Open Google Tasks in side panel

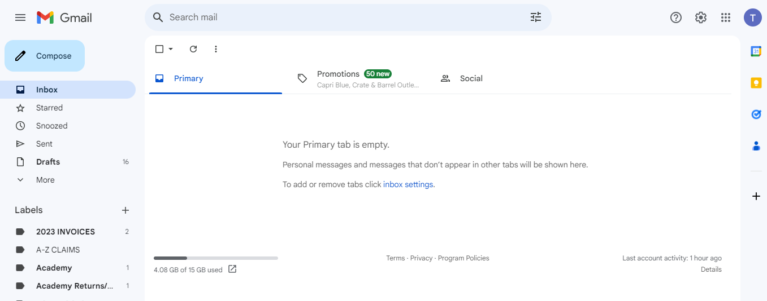point(756,114)
